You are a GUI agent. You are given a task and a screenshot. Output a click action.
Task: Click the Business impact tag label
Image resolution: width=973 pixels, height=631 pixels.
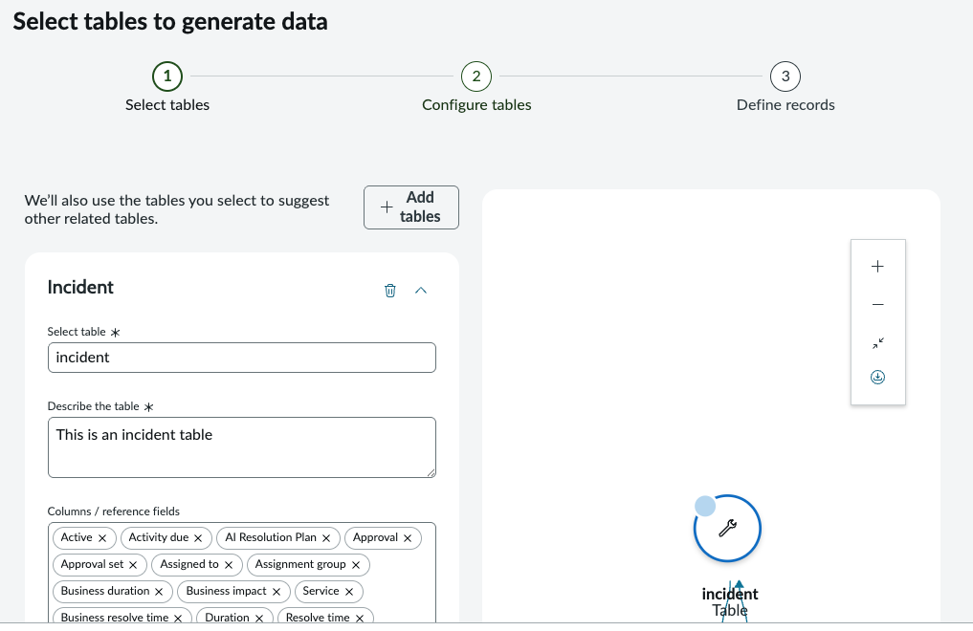tap(226, 591)
